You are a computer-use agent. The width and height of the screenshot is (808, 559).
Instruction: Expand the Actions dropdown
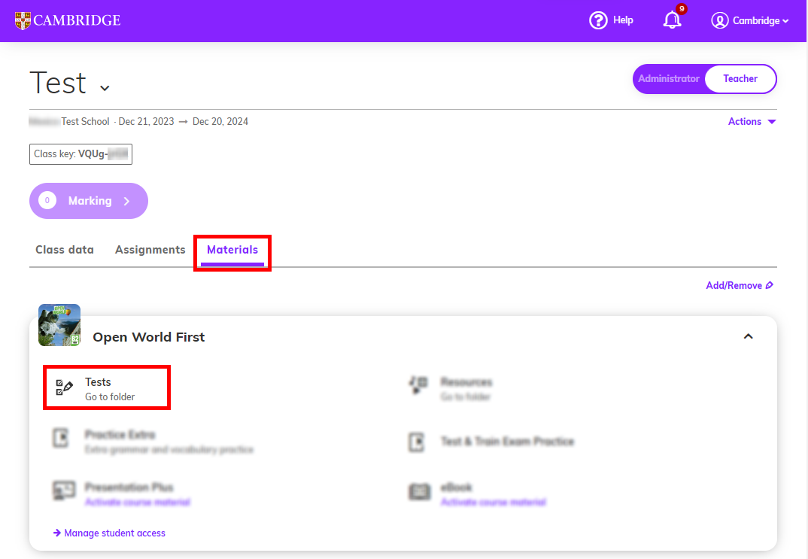[x=752, y=122]
